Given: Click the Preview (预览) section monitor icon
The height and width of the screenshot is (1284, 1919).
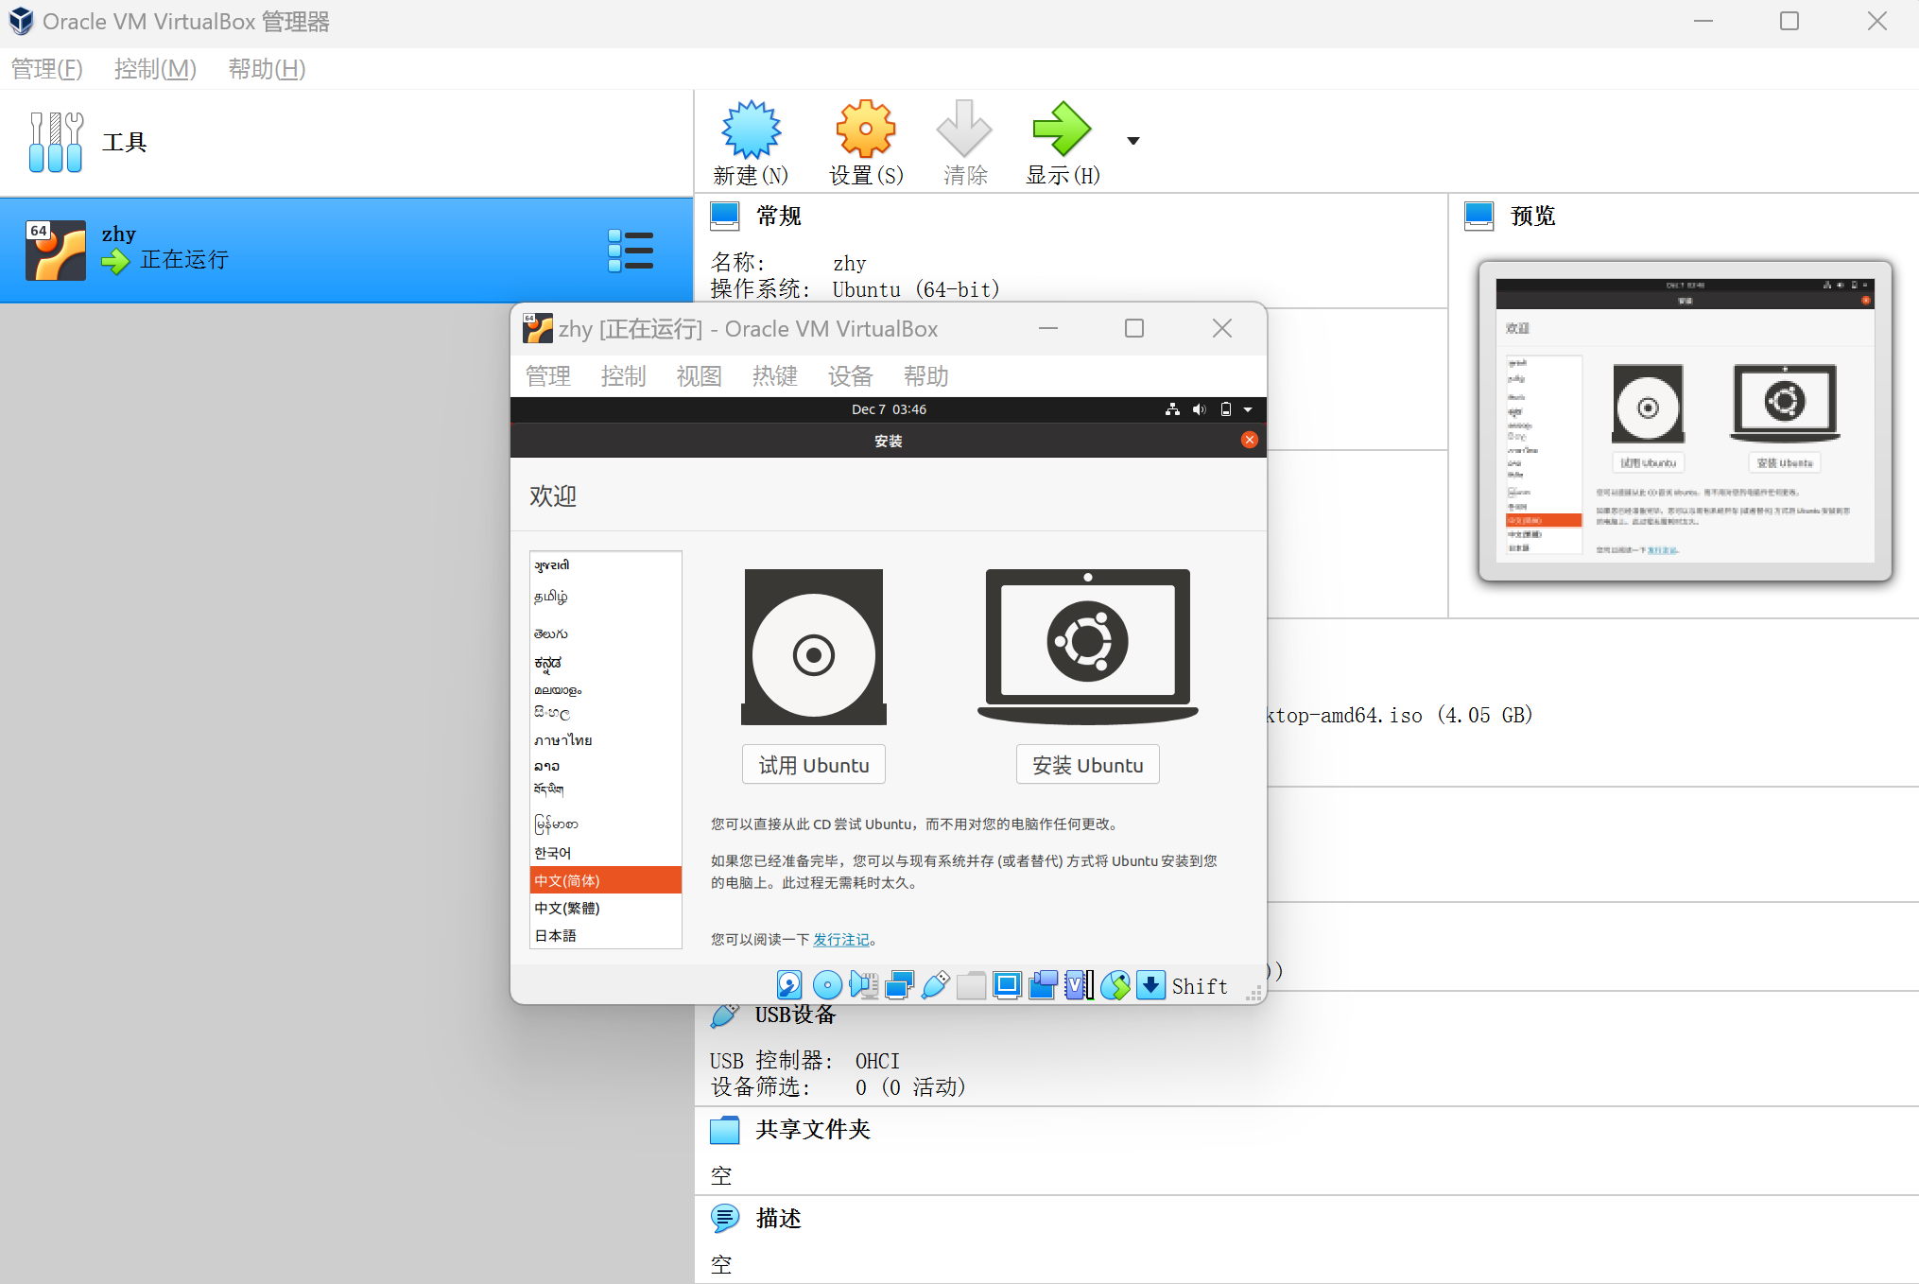Looking at the screenshot, I should [x=1479, y=217].
